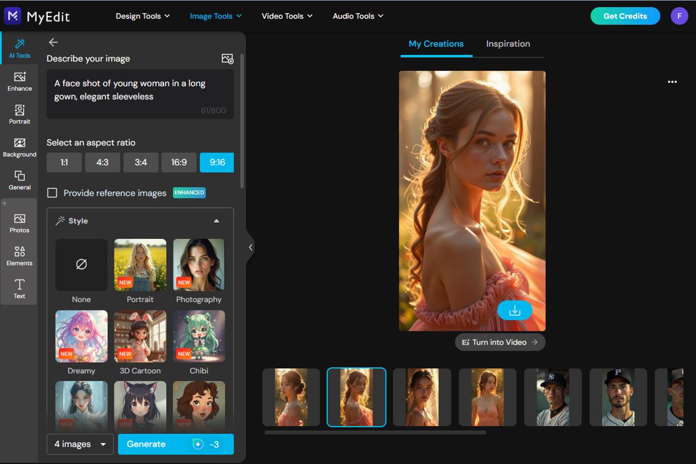Image resolution: width=696 pixels, height=464 pixels.
Task: Open the Video Tools menu
Action: pos(287,16)
